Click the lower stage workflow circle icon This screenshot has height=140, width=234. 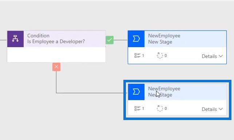tap(160, 108)
